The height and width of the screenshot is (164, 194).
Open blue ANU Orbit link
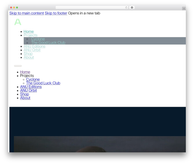click(x=28, y=90)
